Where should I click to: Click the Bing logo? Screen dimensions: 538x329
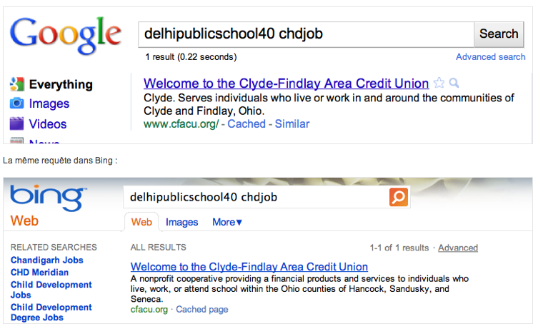click(48, 198)
